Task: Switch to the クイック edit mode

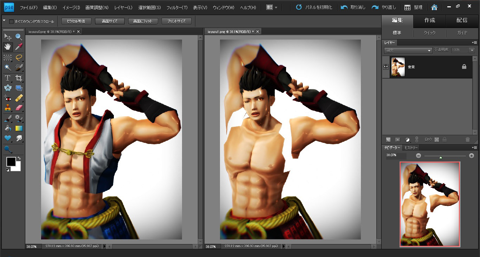Action: [x=429, y=33]
